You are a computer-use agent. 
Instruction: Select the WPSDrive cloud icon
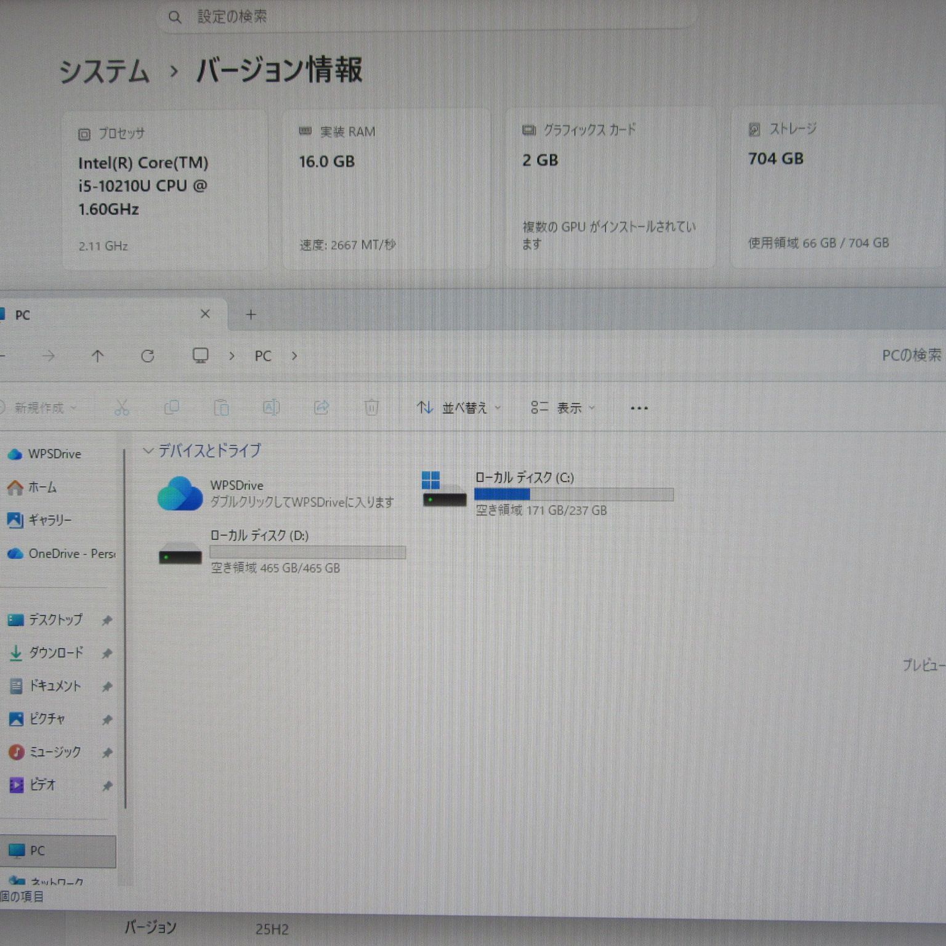pyautogui.click(x=180, y=493)
